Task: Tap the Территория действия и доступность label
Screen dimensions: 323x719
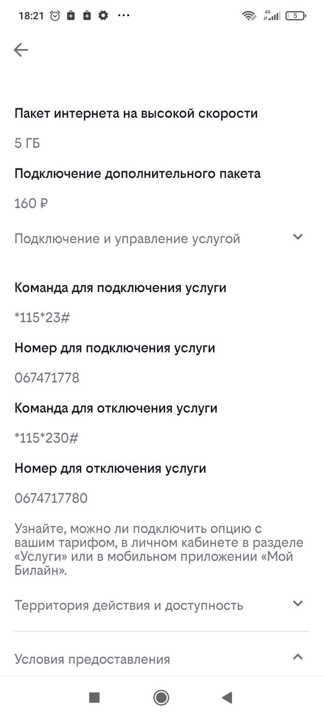Action: click(x=129, y=605)
